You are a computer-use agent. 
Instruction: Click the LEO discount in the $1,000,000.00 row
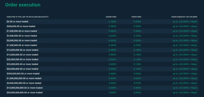(x=185, y=31)
